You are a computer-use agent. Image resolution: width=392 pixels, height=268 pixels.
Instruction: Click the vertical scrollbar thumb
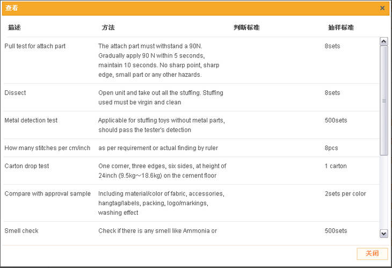(383, 100)
